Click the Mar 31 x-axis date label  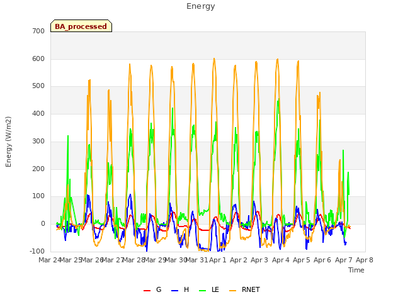click(x=196, y=260)
